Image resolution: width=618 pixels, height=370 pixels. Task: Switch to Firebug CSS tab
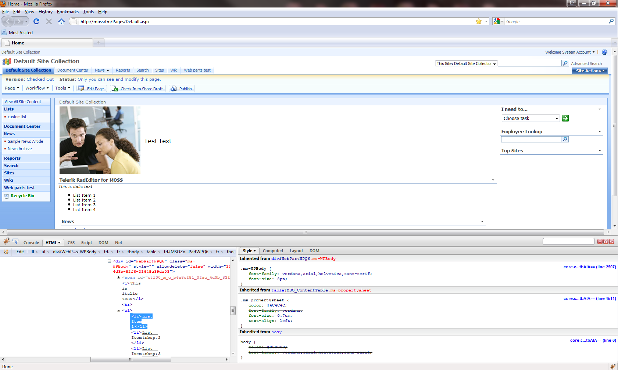click(x=71, y=243)
